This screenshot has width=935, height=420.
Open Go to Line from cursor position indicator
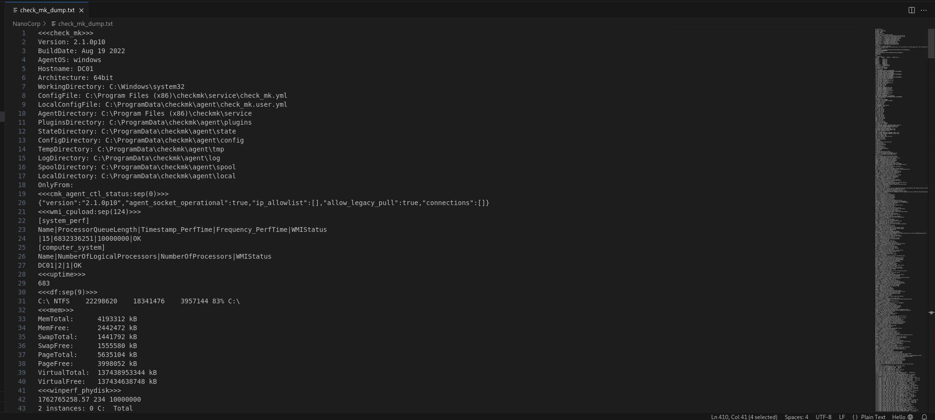744,417
